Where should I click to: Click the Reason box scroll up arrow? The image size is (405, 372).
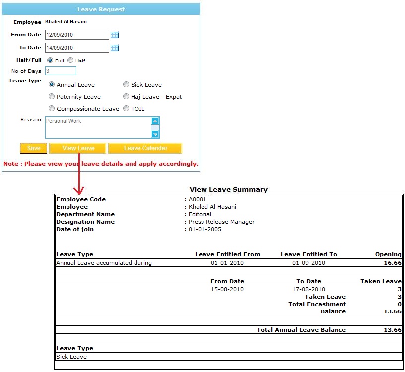(155, 121)
